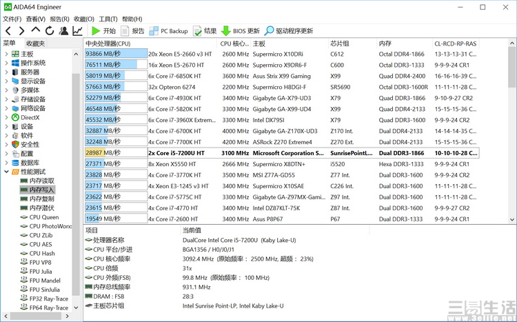This screenshot has width=517, height=322.
Task: Click the 软件 tree item
Action: [x=27, y=135]
